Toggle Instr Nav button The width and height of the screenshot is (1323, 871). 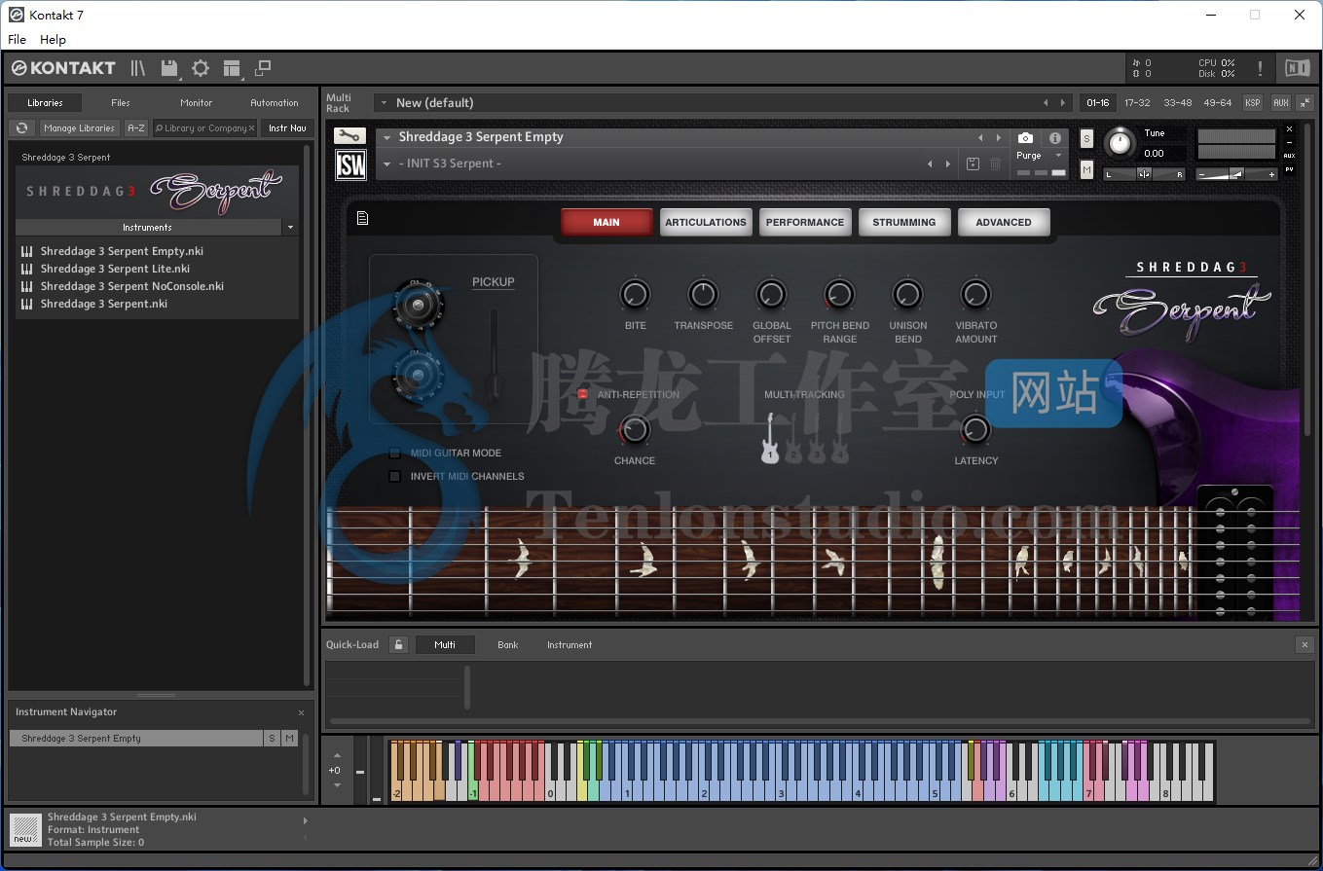coord(287,127)
